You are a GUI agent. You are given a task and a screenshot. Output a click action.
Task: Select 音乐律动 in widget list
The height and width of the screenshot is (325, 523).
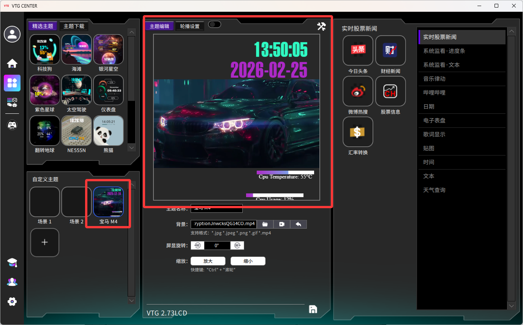pyautogui.click(x=434, y=79)
